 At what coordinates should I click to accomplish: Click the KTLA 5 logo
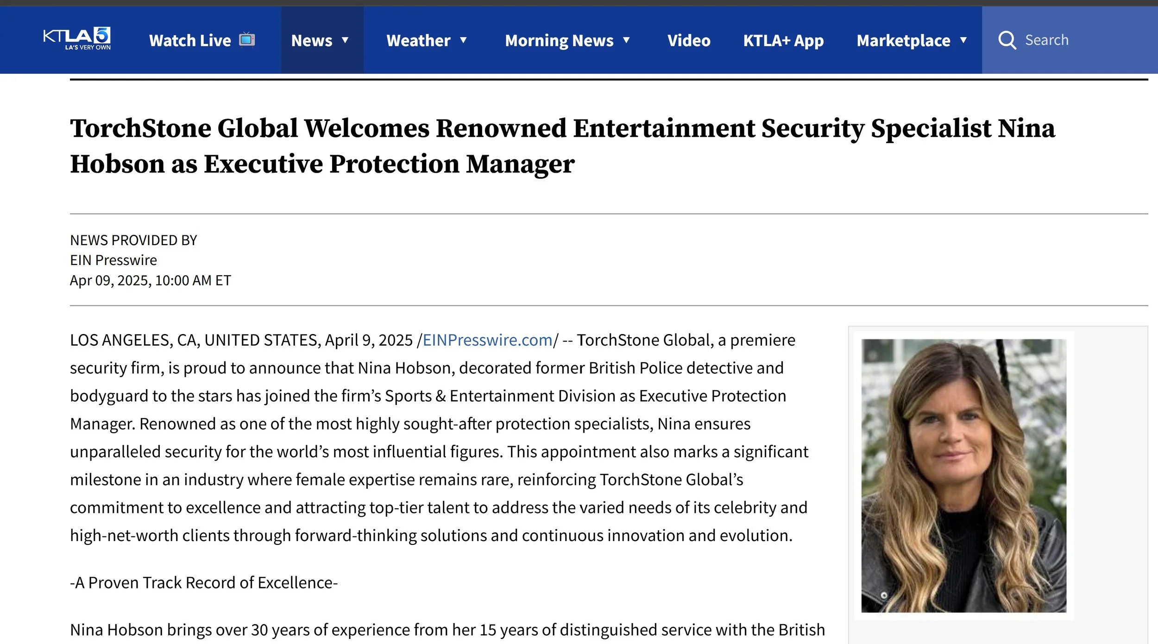(77, 39)
